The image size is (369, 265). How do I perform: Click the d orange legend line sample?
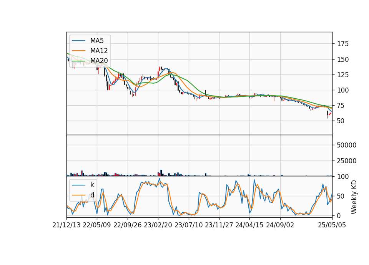(78, 195)
